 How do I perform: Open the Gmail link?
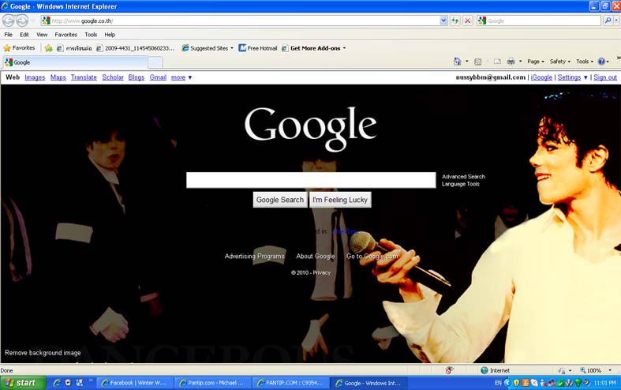[x=158, y=77]
